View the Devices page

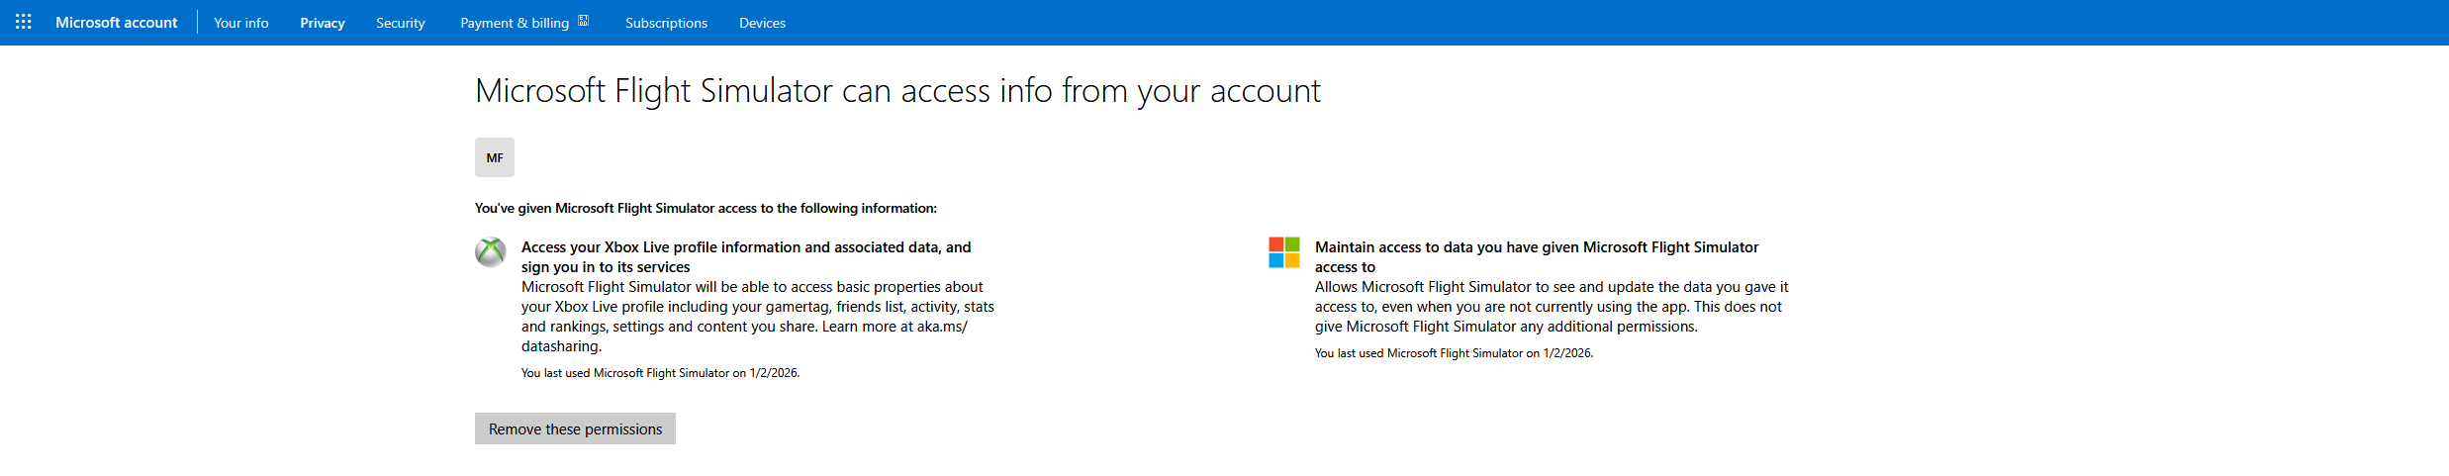click(x=762, y=23)
